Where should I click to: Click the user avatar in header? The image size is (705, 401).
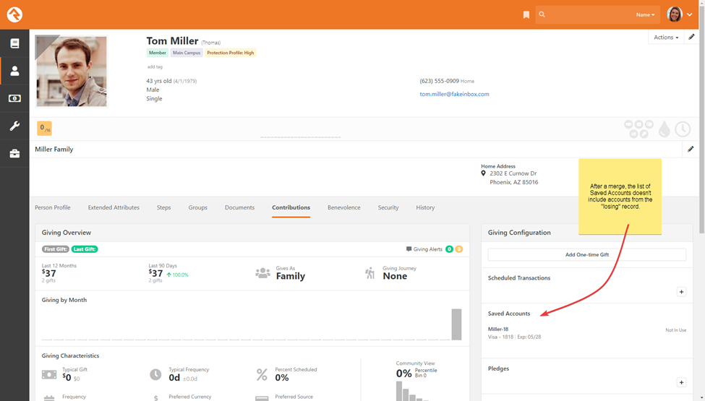pyautogui.click(x=675, y=14)
